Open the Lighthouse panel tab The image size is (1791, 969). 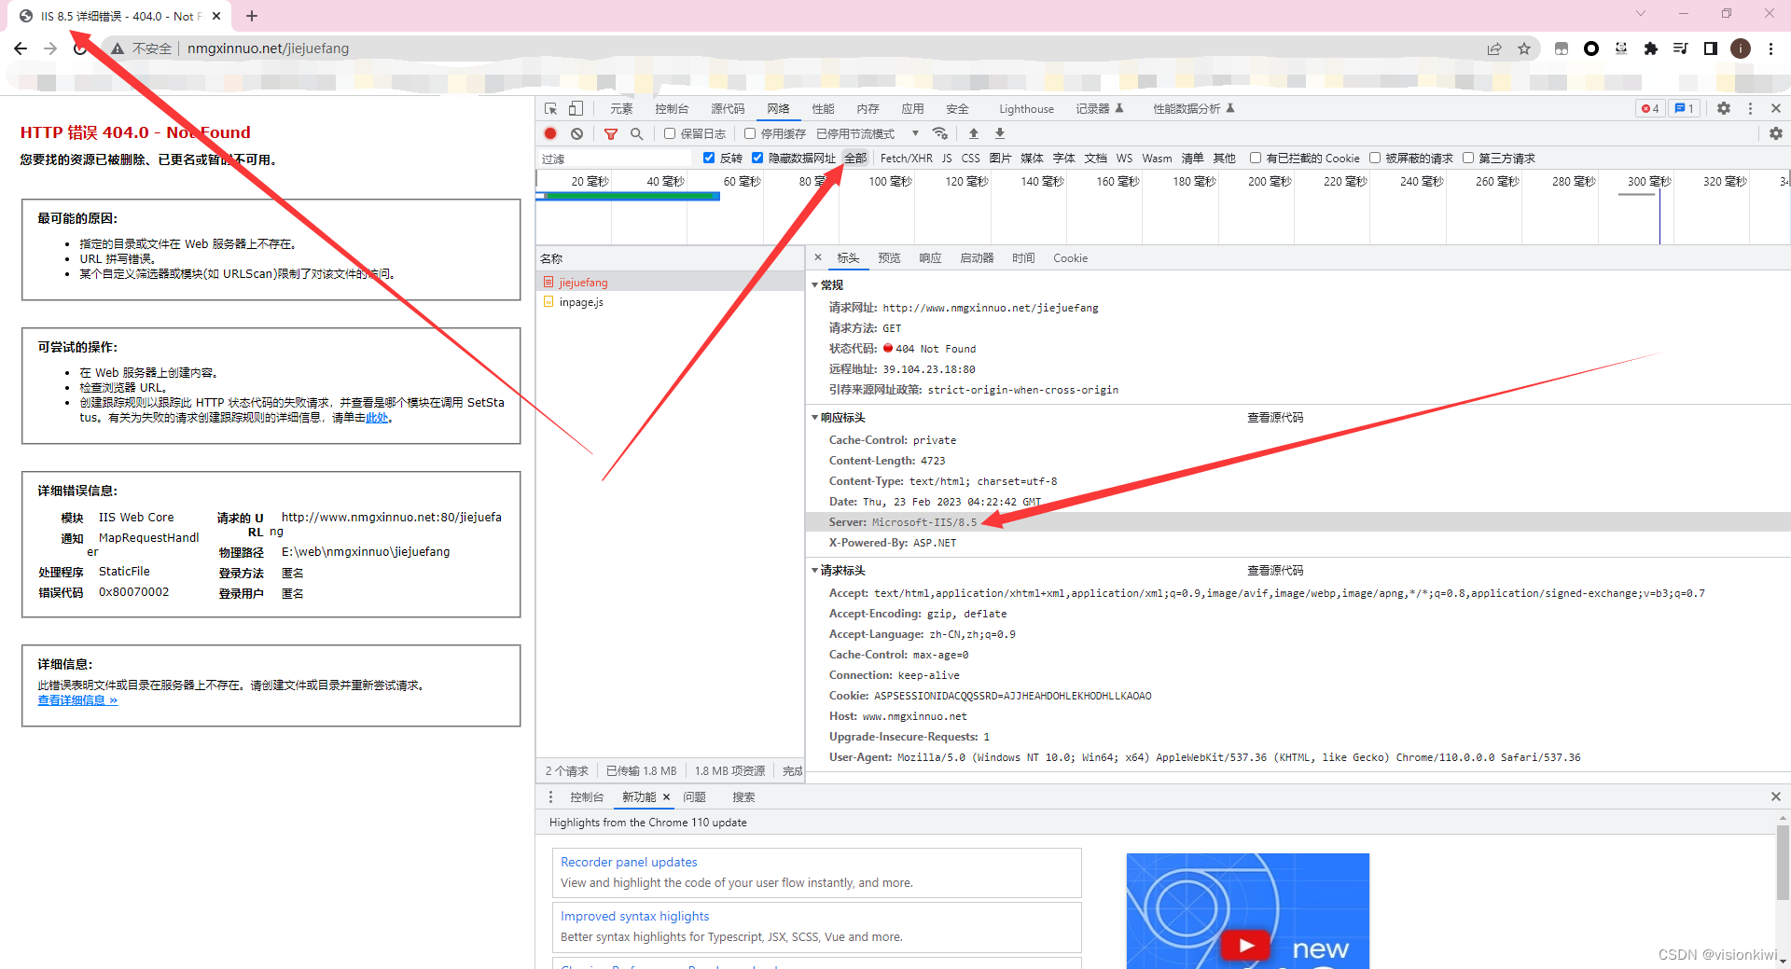1026,108
